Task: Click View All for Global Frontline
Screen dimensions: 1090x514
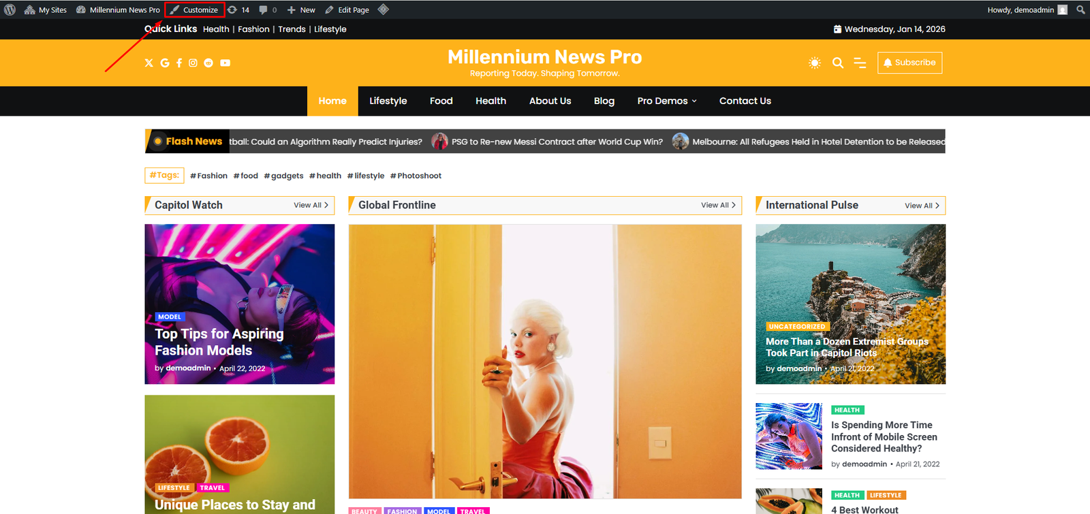Action: tap(718, 205)
